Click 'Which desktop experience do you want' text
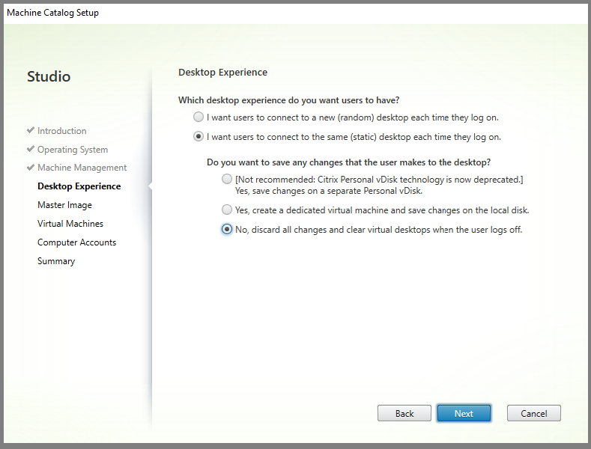The image size is (591, 449). [288, 100]
